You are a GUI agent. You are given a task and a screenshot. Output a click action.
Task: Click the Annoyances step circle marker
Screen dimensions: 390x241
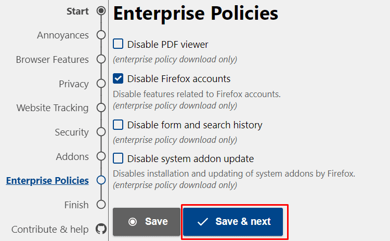point(101,35)
